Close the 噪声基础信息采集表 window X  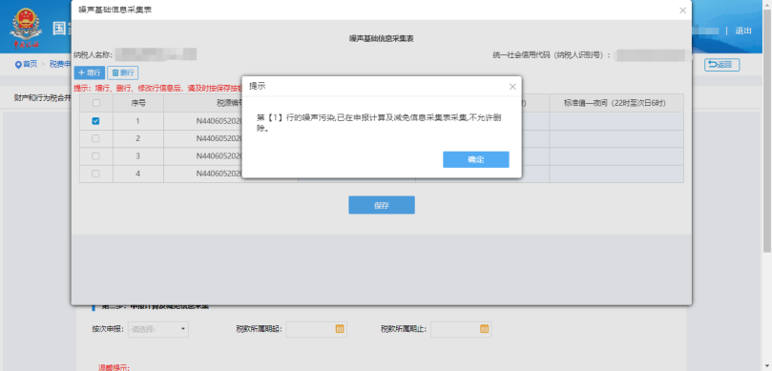pos(682,10)
